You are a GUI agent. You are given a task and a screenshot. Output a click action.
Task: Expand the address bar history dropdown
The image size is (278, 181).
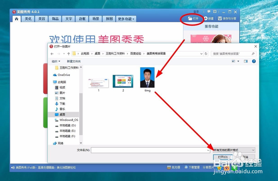pos(201,54)
